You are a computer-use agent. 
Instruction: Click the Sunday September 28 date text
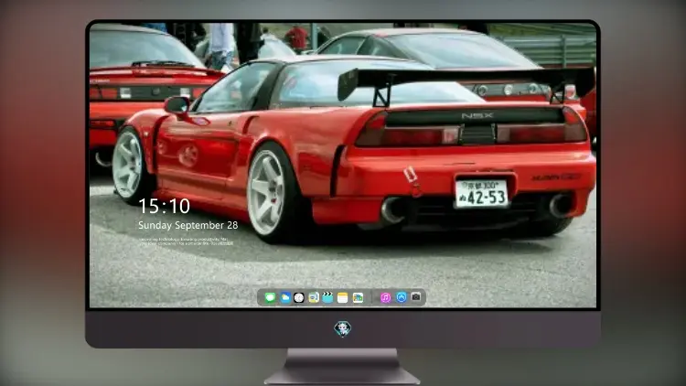click(188, 225)
